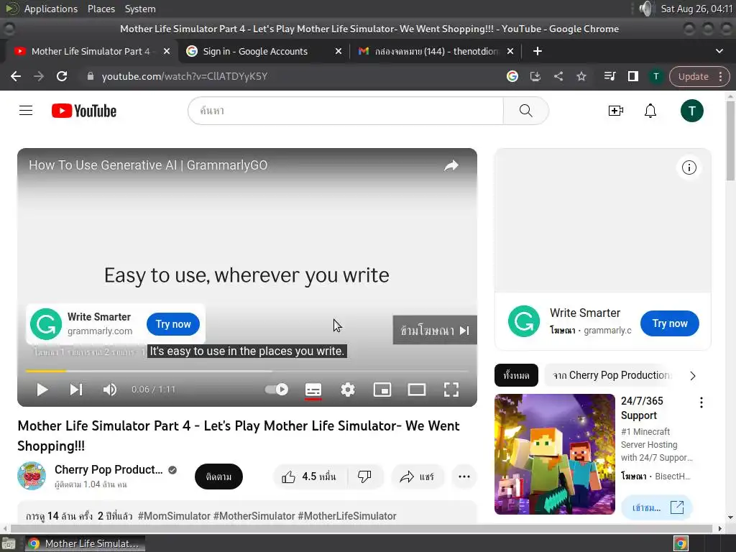Switch to Sign in - Google Accounts tab

[264, 51]
